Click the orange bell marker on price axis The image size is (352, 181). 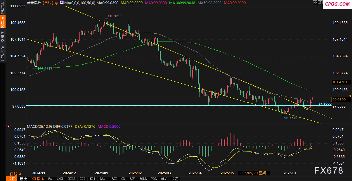click(350, 96)
